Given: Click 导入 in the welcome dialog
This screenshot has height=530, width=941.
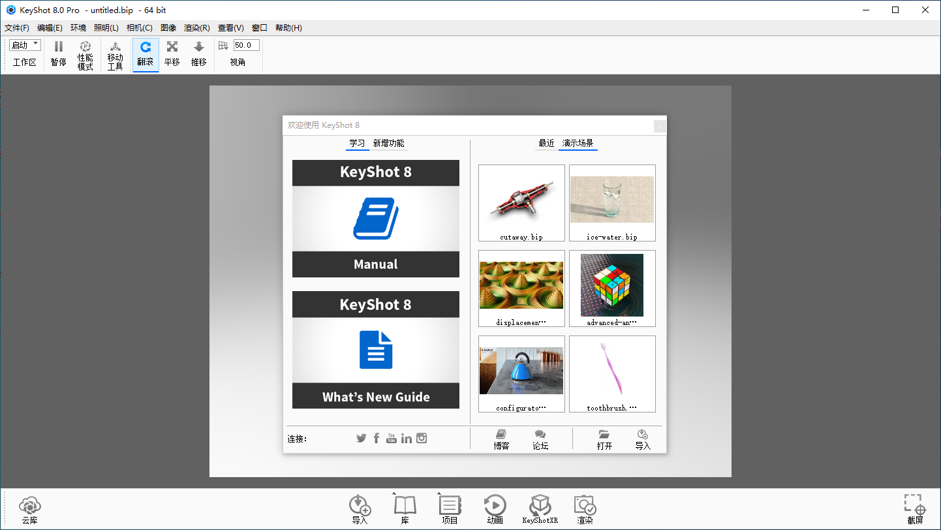Looking at the screenshot, I should 643,440.
